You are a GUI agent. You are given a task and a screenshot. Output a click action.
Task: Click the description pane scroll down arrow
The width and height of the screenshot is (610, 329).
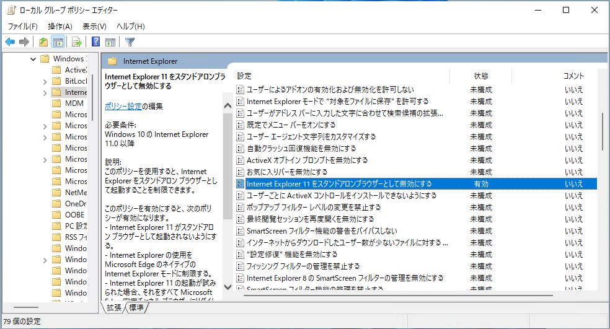(x=228, y=287)
